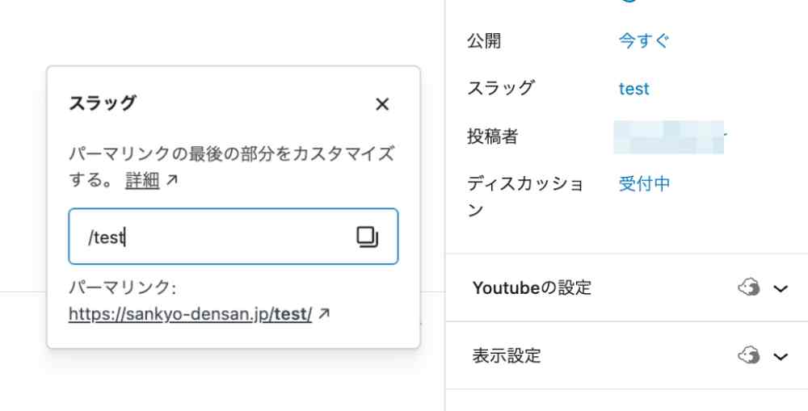Click the blurred 投稿者 author name

click(668, 137)
